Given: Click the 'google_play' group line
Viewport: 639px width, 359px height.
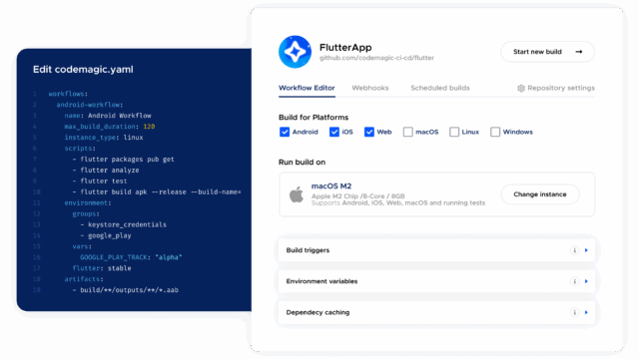Looking at the screenshot, I should [x=106, y=235].
